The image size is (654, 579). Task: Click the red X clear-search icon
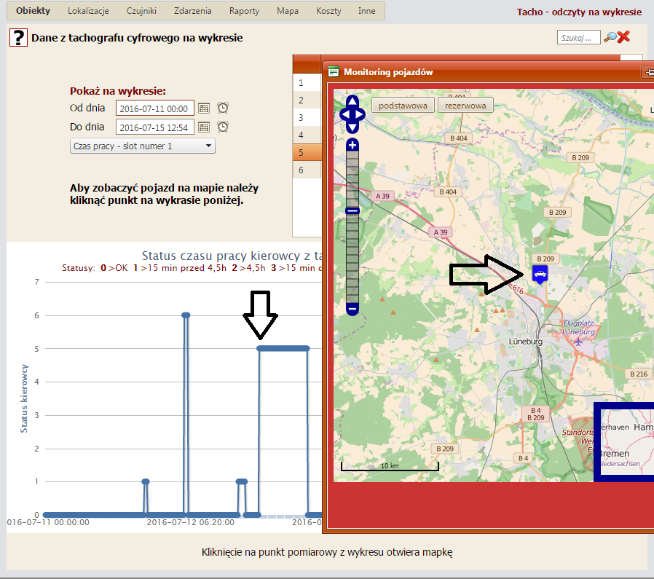[x=623, y=37]
